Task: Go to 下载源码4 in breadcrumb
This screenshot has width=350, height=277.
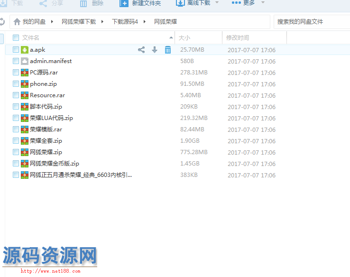Action: click(x=125, y=22)
